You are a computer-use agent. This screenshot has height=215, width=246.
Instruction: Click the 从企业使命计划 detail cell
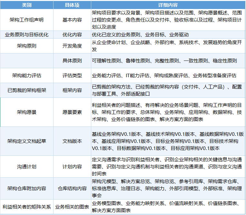pyautogui.click(x=168, y=46)
